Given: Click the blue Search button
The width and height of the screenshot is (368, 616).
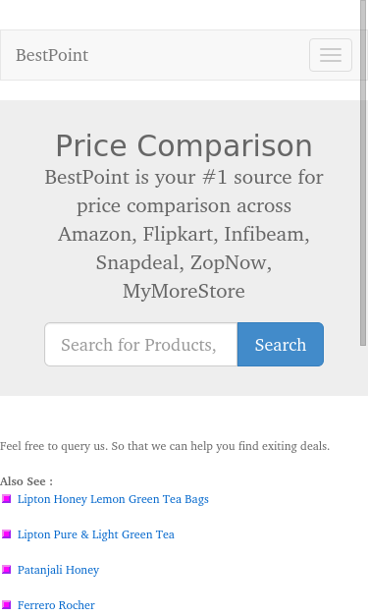Looking at the screenshot, I should 281,345.
